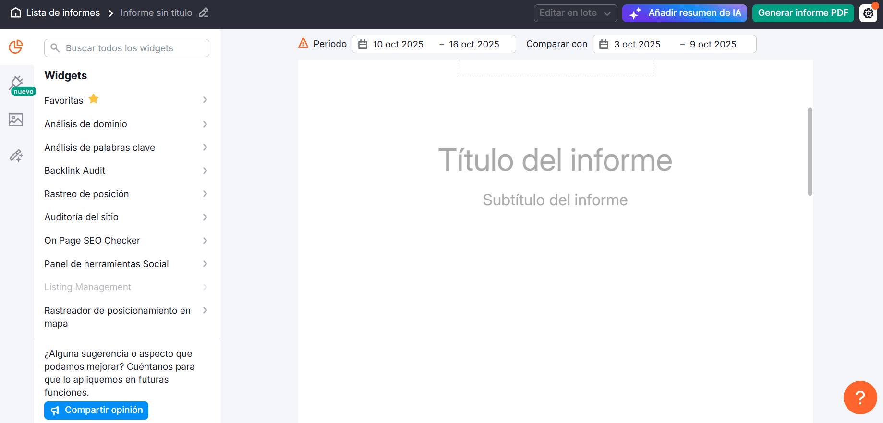Open the settings gear icon
This screenshot has height=423, width=883.
pyautogui.click(x=868, y=13)
